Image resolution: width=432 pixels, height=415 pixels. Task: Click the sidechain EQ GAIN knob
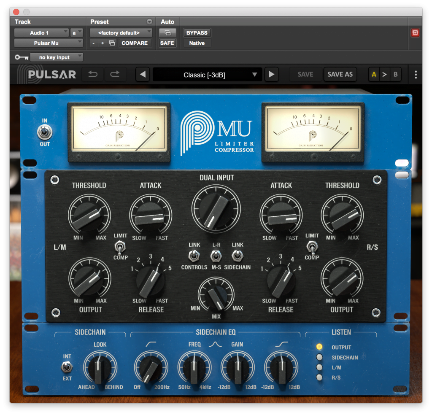(x=238, y=367)
